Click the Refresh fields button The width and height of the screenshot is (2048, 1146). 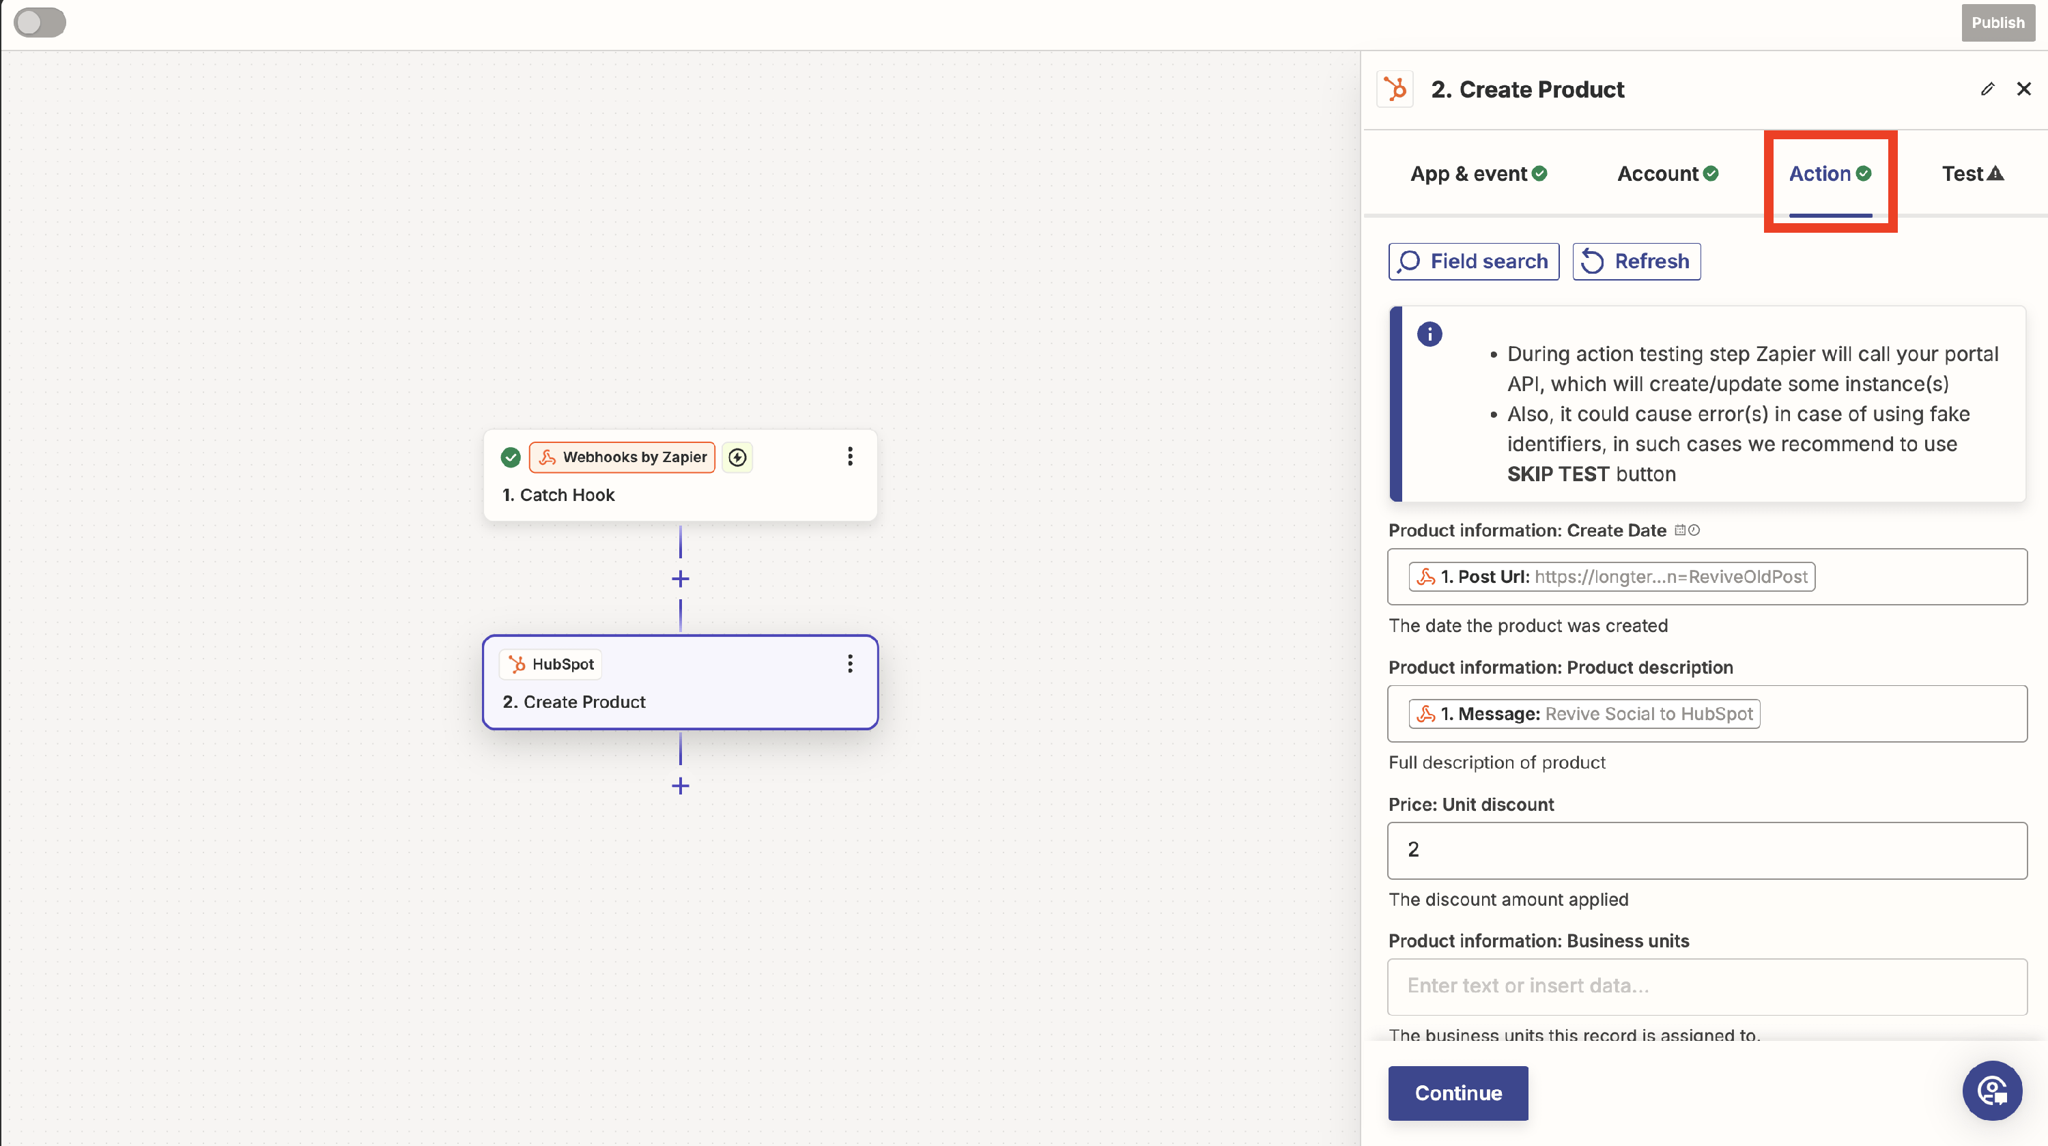(x=1636, y=261)
